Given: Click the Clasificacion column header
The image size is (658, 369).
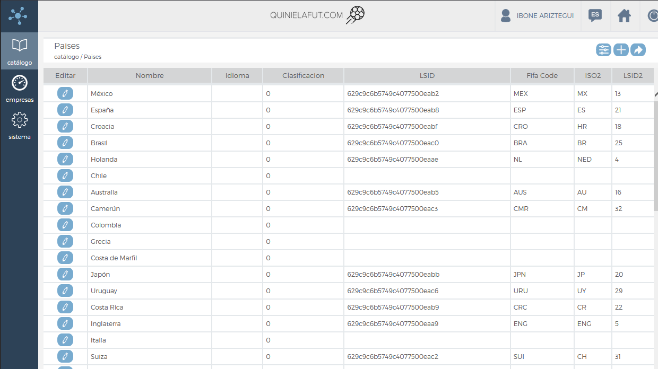Looking at the screenshot, I should point(303,76).
